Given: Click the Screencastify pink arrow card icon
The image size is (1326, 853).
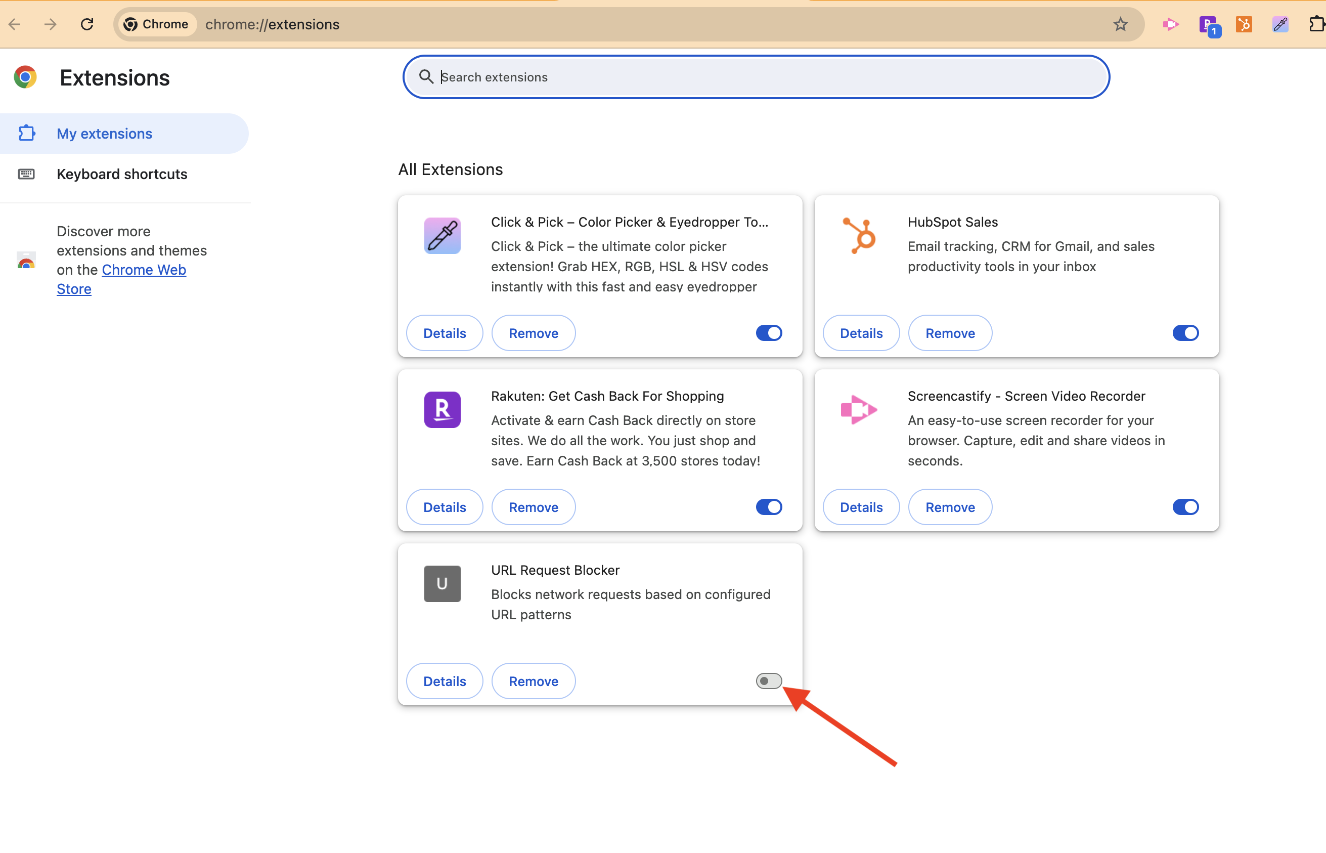Looking at the screenshot, I should pyautogui.click(x=859, y=410).
